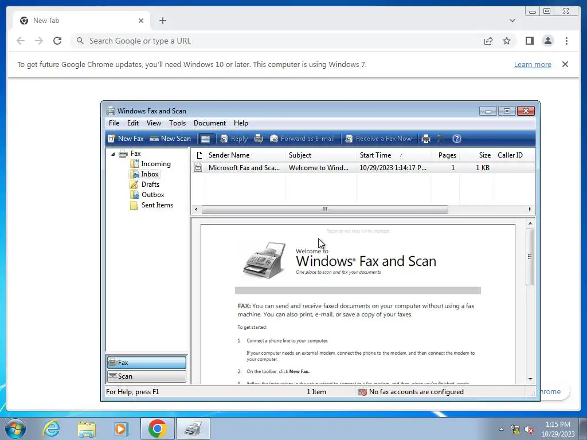Screen dimensions: 587x440
Task: Sort by Pages column header
Action: tap(445, 155)
